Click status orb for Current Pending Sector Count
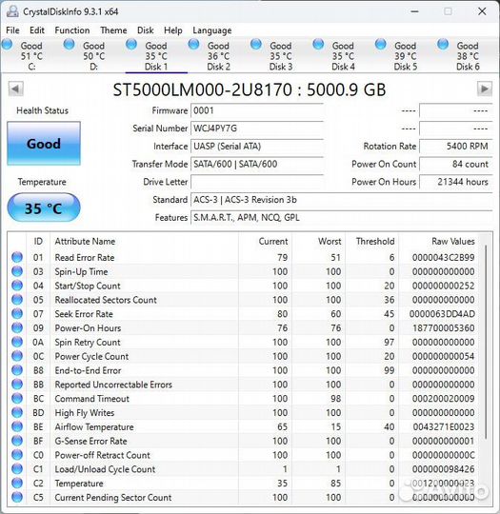The height and width of the screenshot is (514, 500). pyautogui.click(x=17, y=497)
